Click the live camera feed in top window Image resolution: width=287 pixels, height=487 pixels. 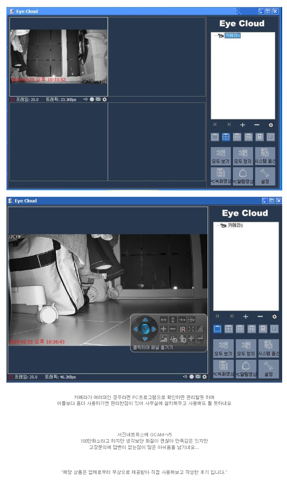pos(59,57)
